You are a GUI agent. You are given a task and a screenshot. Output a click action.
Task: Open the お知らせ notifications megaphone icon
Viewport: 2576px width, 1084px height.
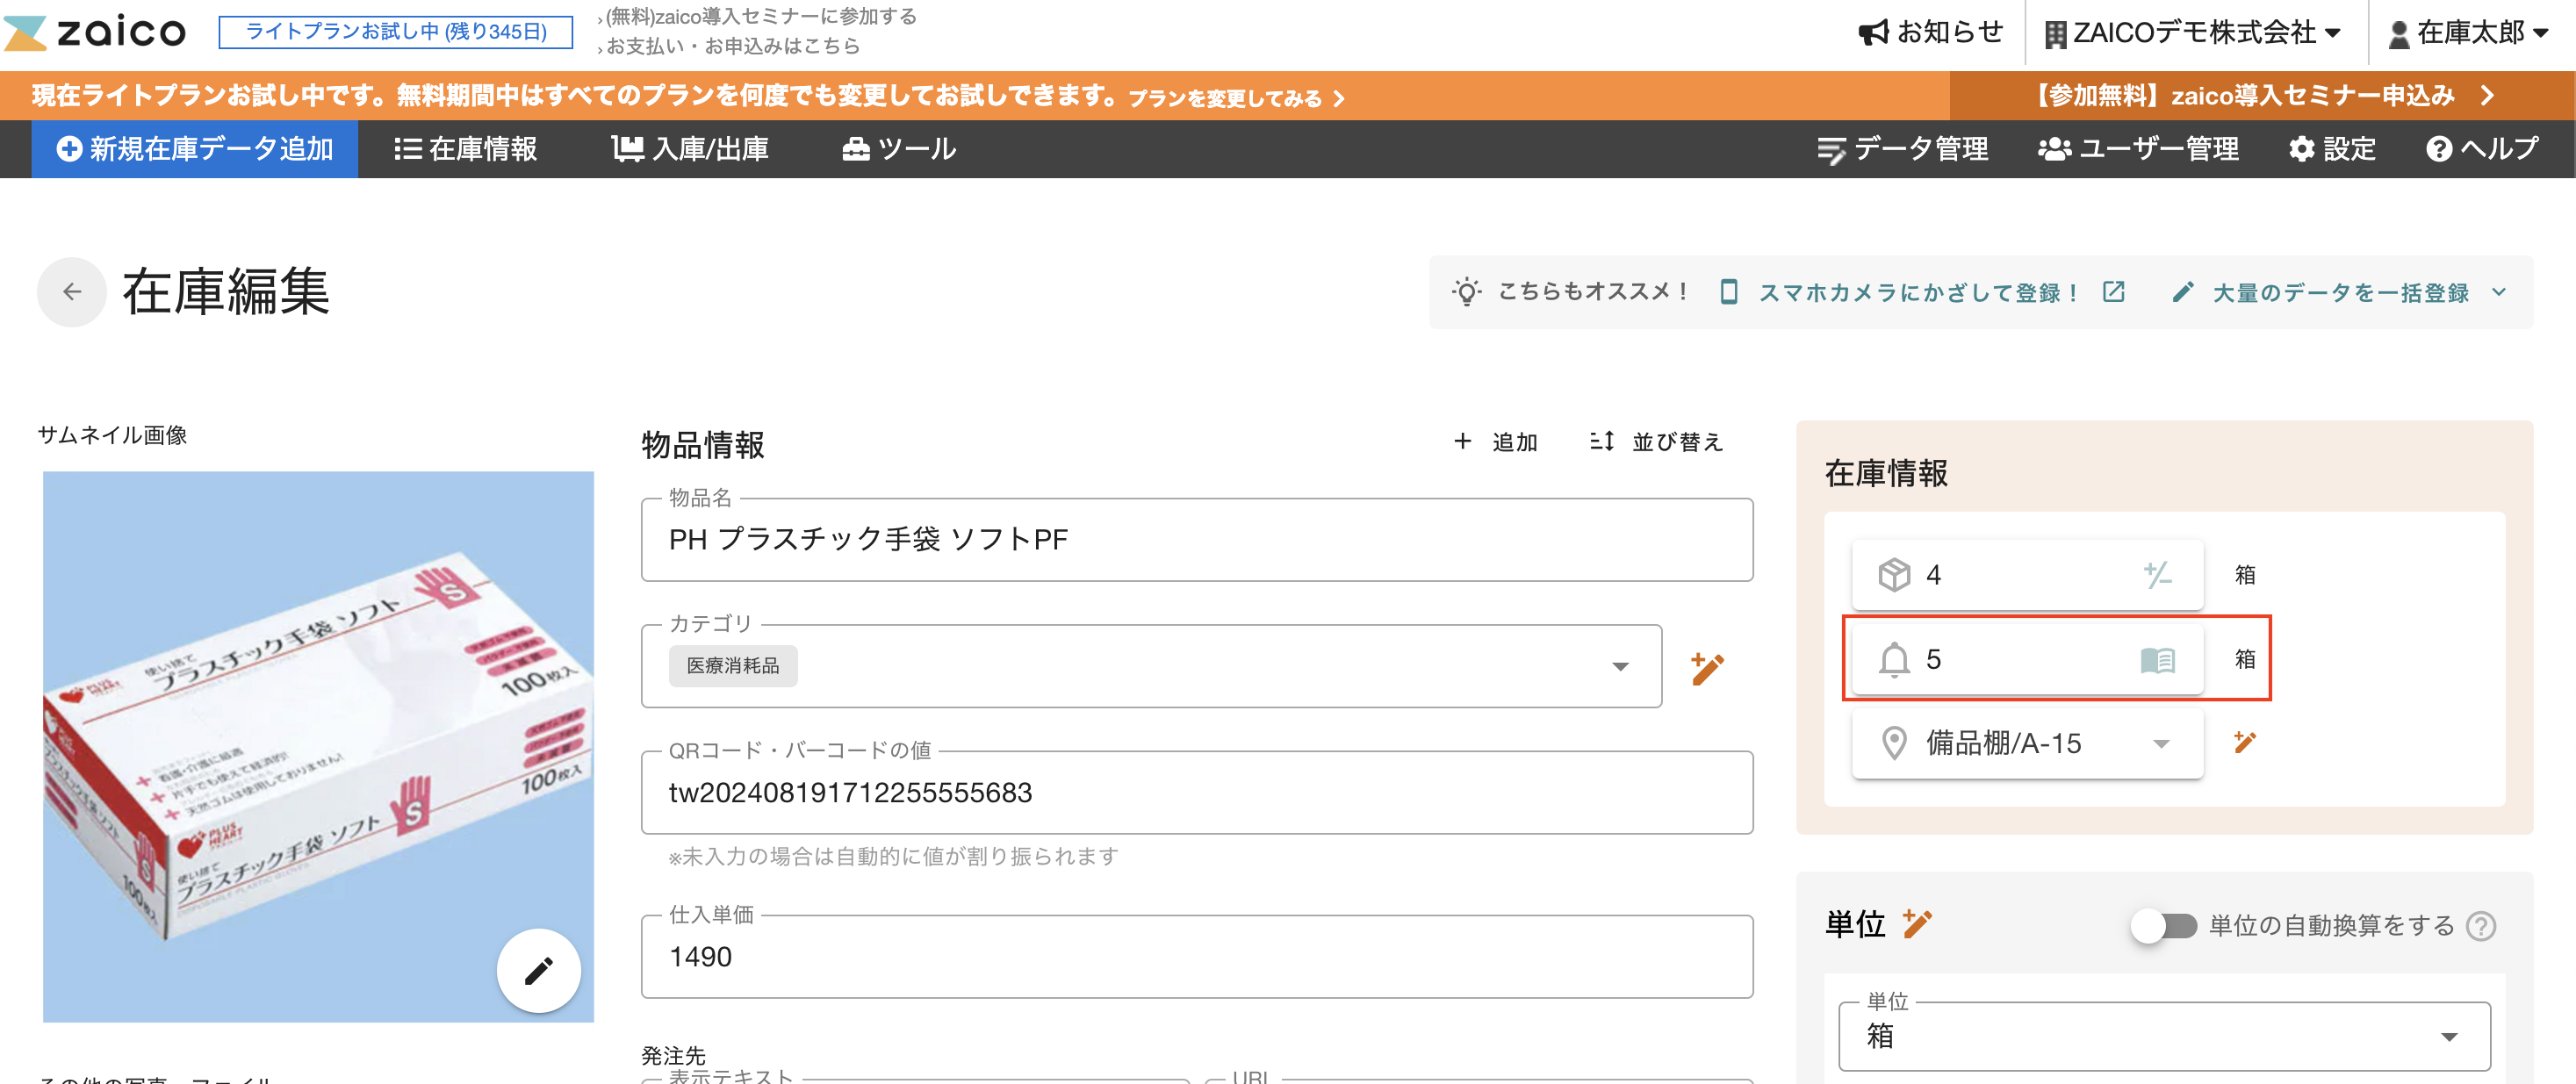click(1875, 31)
